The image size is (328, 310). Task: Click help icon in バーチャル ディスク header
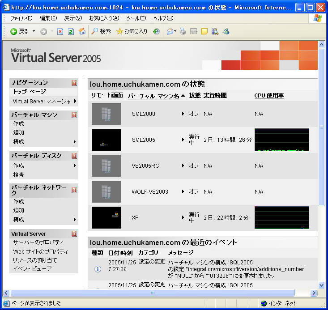click(74, 156)
